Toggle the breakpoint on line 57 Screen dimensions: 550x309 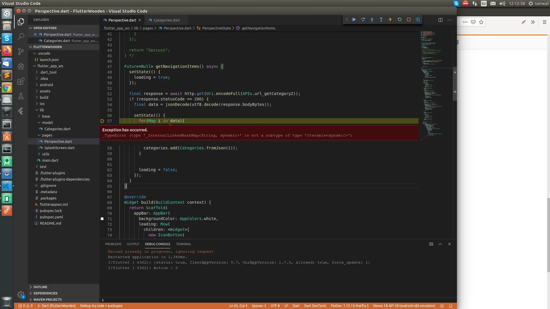(102, 121)
